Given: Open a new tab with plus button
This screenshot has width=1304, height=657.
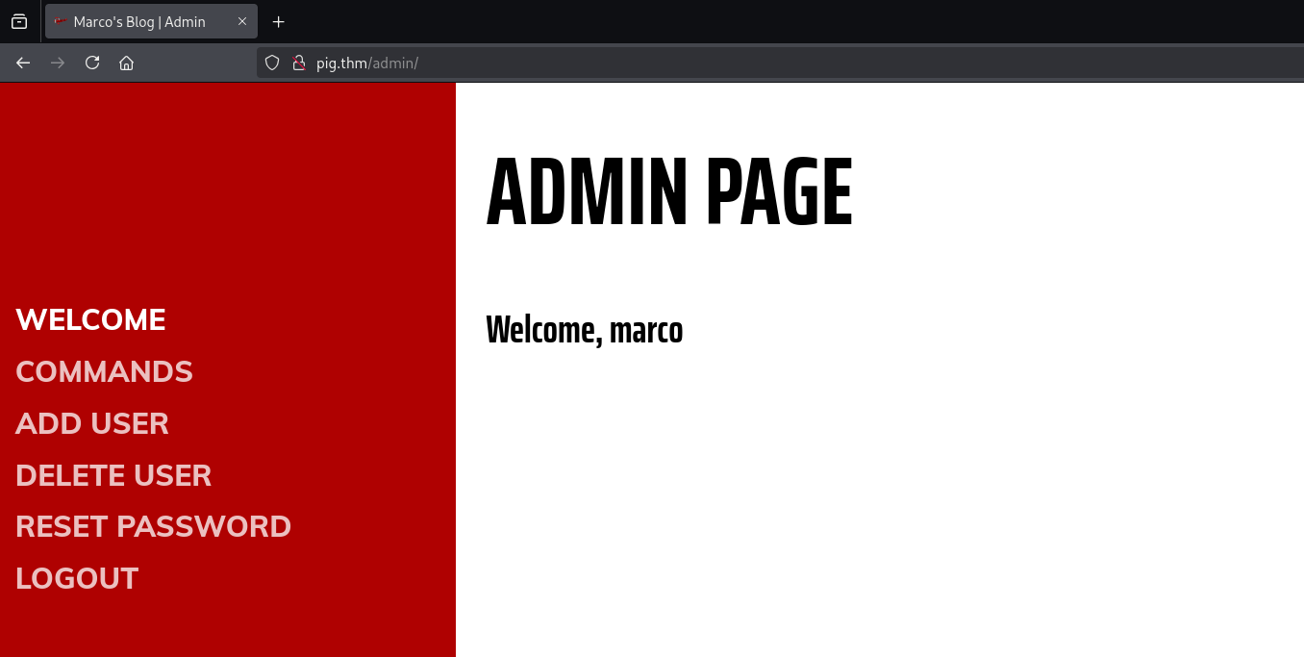Looking at the screenshot, I should tap(279, 22).
